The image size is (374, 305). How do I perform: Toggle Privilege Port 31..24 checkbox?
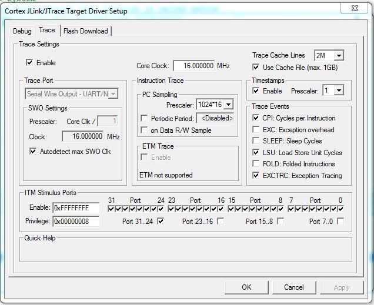coord(161,222)
